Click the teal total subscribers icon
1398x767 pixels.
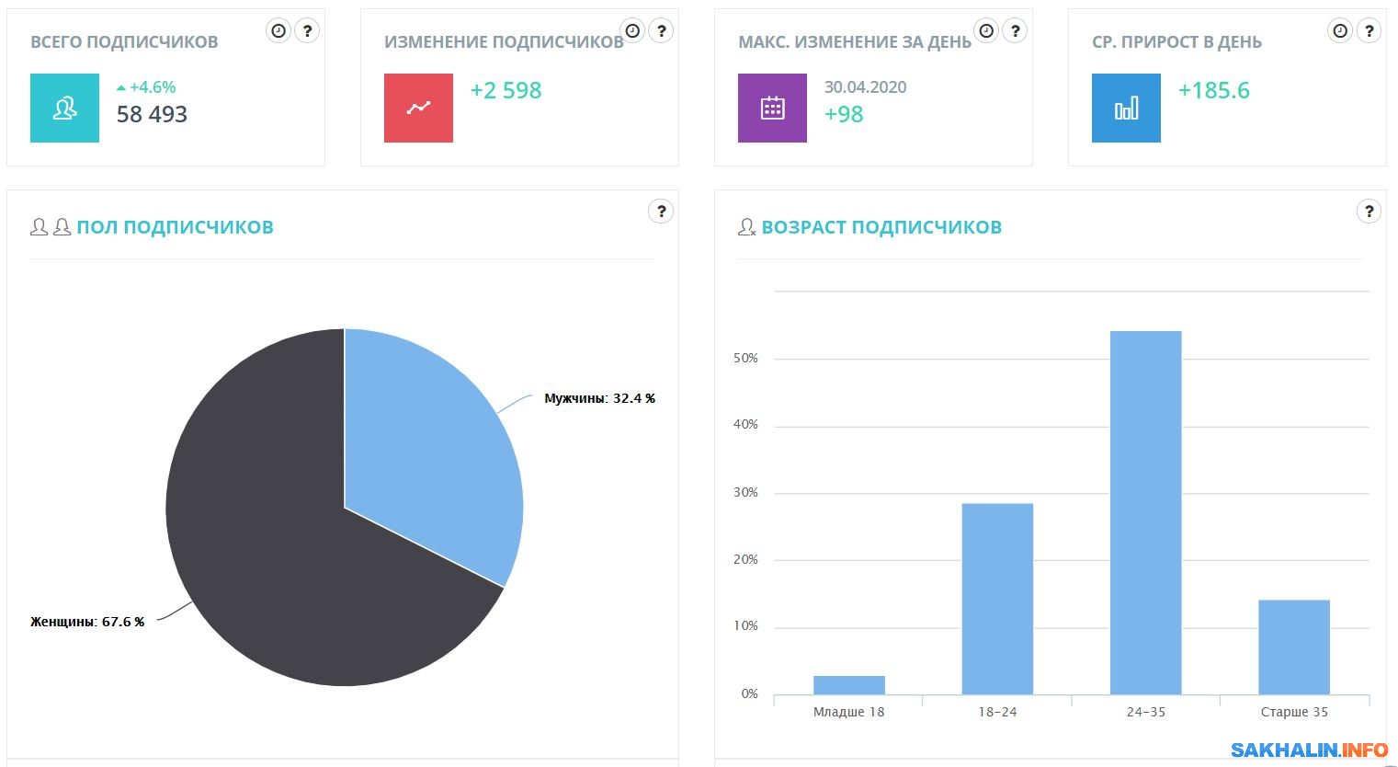[64, 109]
